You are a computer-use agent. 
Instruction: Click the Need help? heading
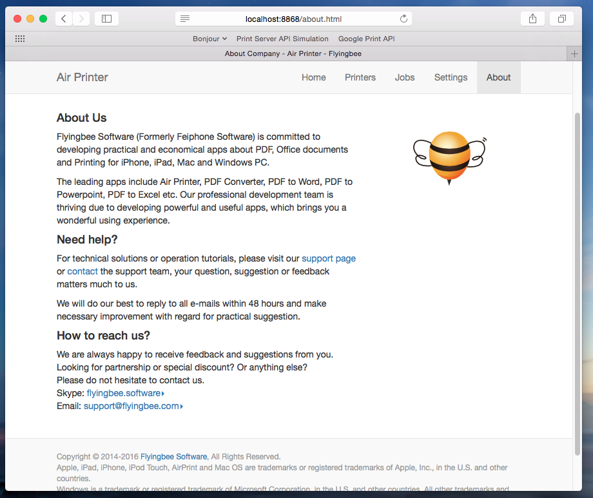(87, 240)
